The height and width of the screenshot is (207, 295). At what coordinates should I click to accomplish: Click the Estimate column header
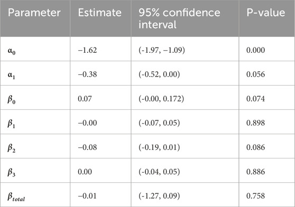(100, 13)
